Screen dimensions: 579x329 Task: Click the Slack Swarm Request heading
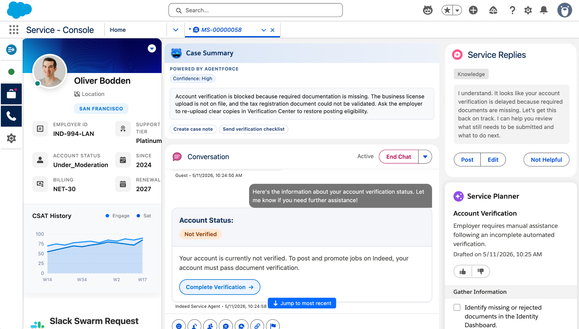click(x=94, y=321)
